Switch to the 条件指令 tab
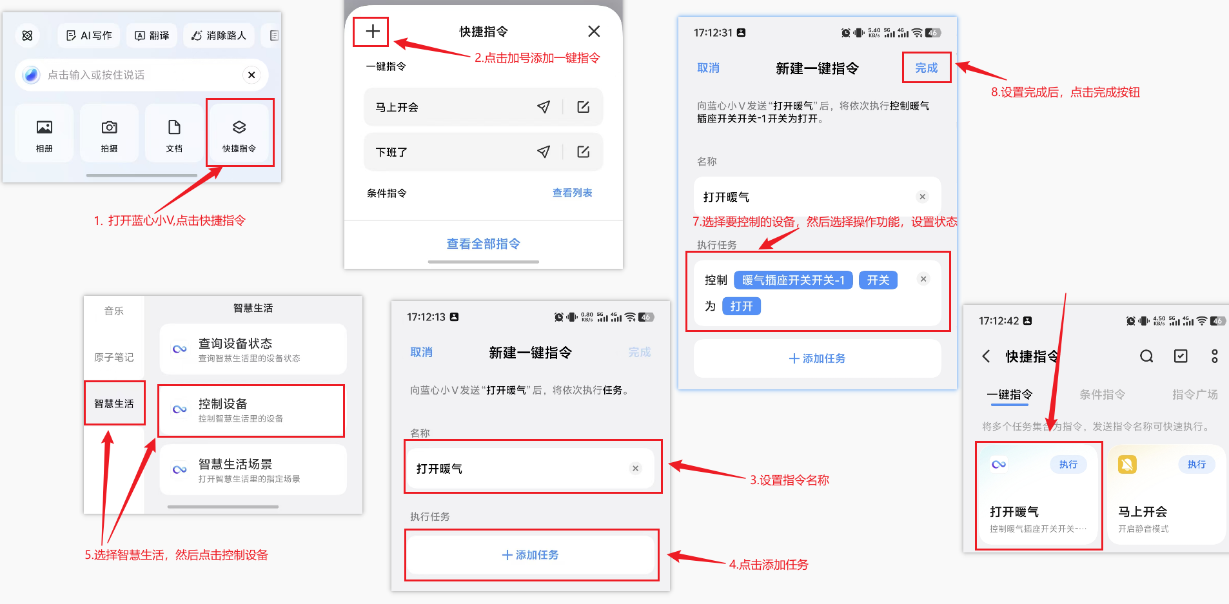The height and width of the screenshot is (604, 1229). click(1102, 395)
